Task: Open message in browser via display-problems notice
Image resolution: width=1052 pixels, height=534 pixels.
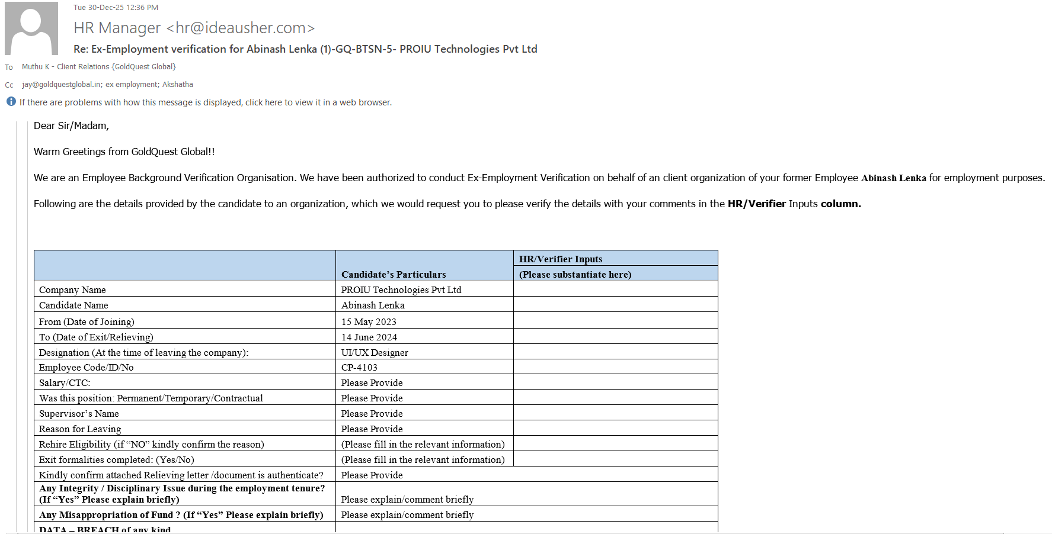Action: 206,102
